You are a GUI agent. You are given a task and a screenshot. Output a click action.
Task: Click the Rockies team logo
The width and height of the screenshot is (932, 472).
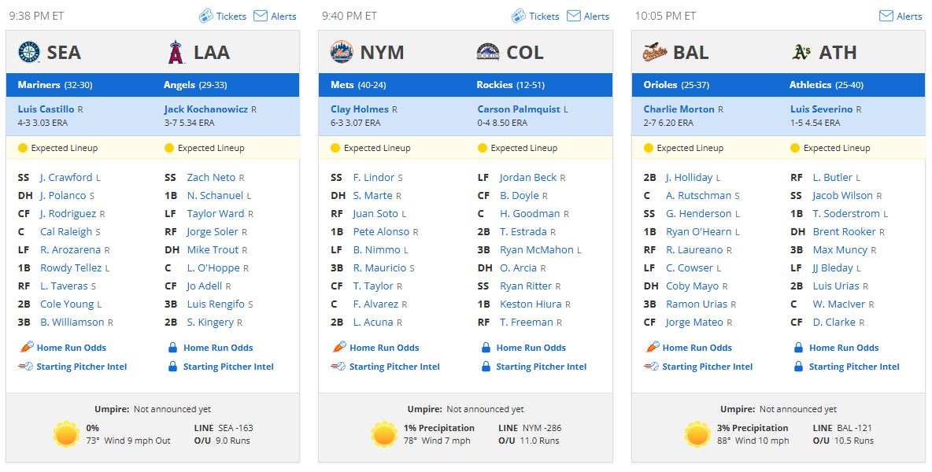pyautogui.click(x=488, y=52)
